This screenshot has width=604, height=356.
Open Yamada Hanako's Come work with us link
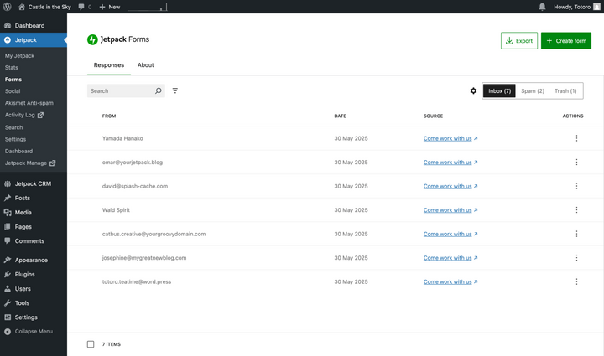click(450, 138)
